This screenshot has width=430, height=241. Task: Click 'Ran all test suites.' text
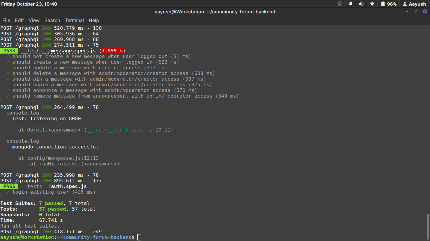[30, 226]
